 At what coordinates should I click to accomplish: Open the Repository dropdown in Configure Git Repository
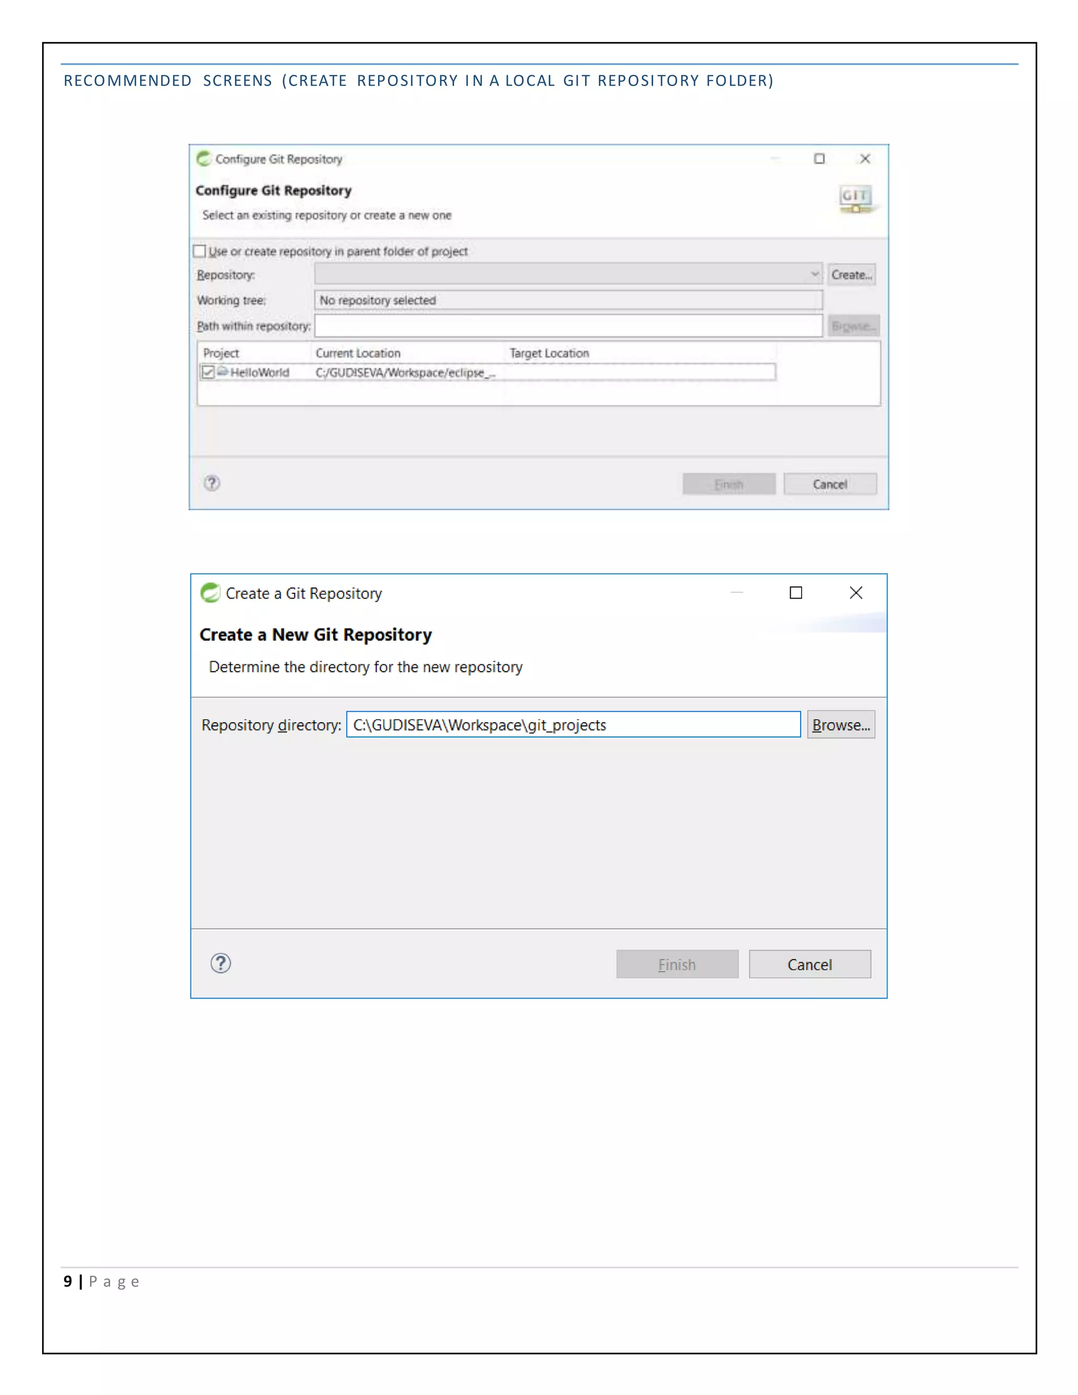(x=568, y=274)
